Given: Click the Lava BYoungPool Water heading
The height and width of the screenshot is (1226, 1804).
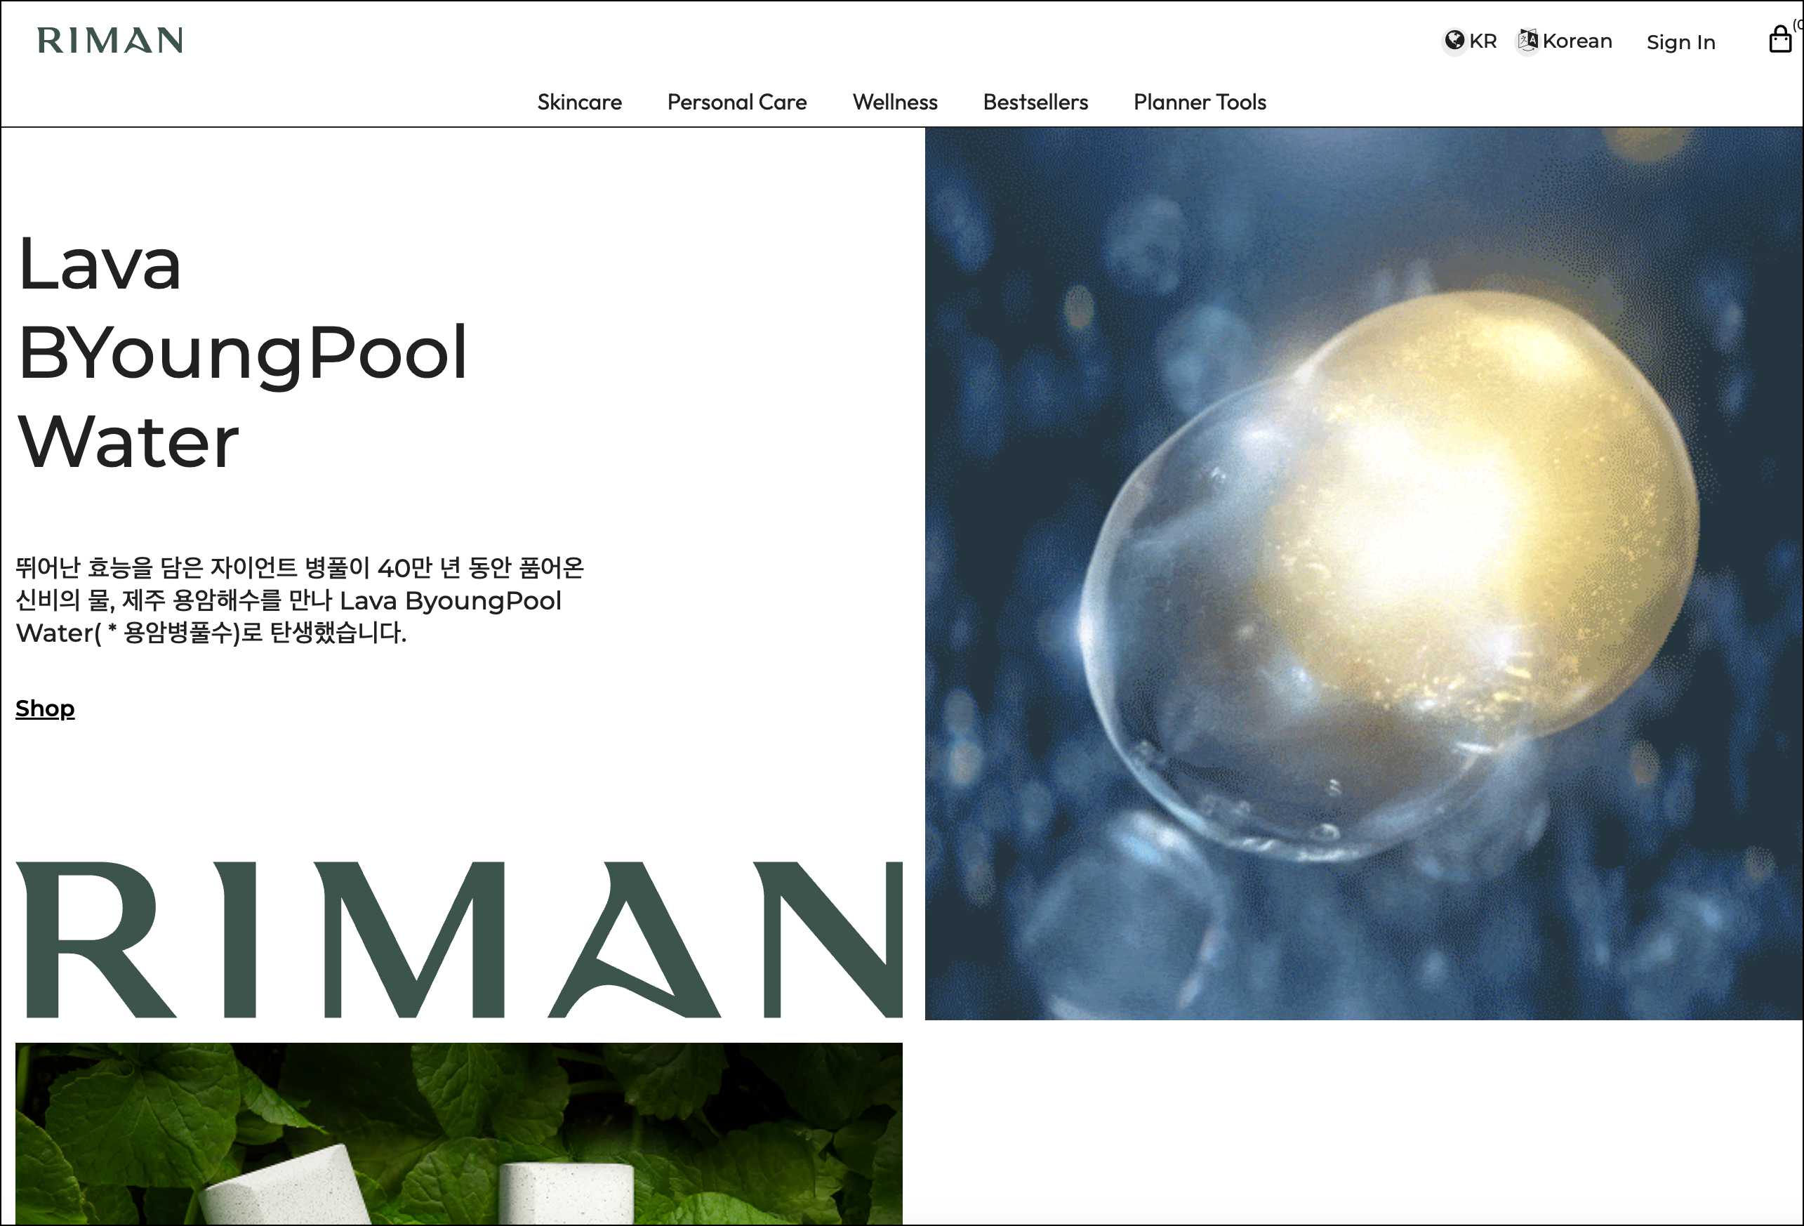Looking at the screenshot, I should 242,352.
